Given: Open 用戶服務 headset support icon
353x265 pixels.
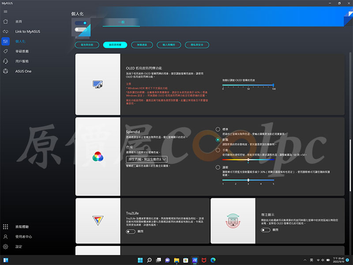Looking at the screenshot, I should 5,61.
